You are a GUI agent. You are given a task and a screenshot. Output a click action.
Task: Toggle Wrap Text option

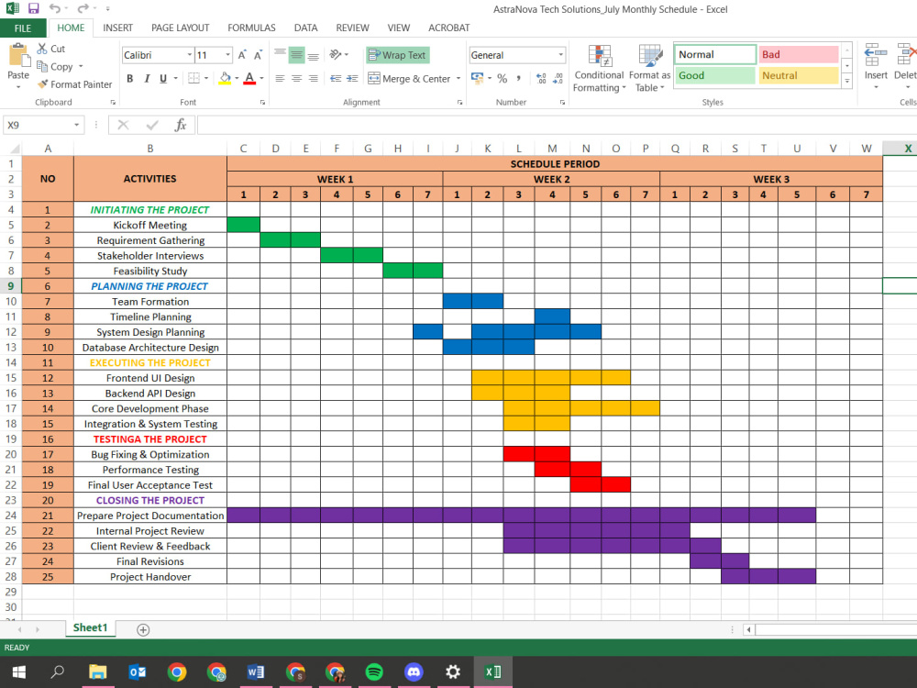(398, 55)
